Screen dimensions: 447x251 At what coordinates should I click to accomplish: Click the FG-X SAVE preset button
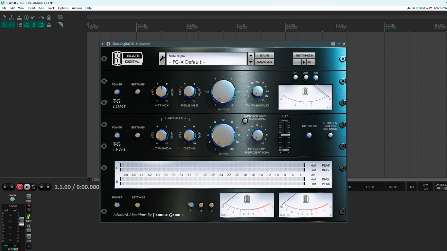click(264, 56)
